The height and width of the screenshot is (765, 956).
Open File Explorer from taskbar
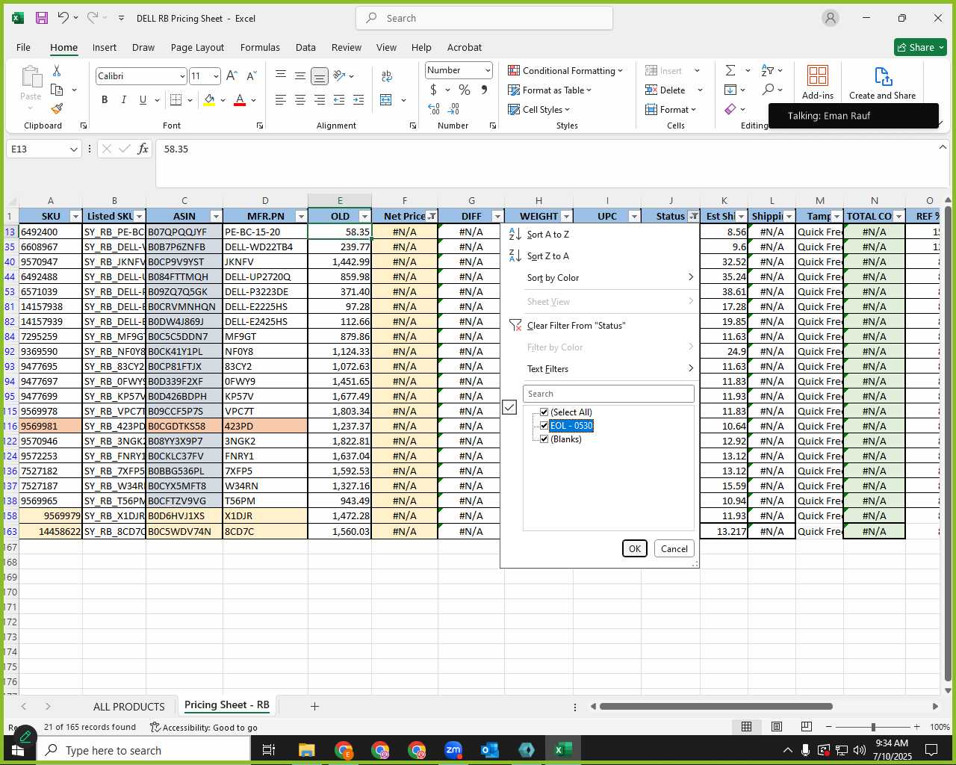[x=307, y=750]
